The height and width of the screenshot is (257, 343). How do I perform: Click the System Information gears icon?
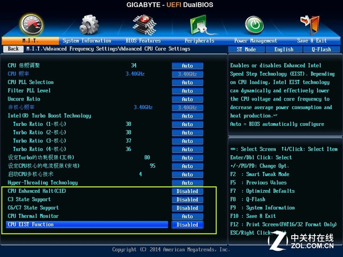click(89, 25)
